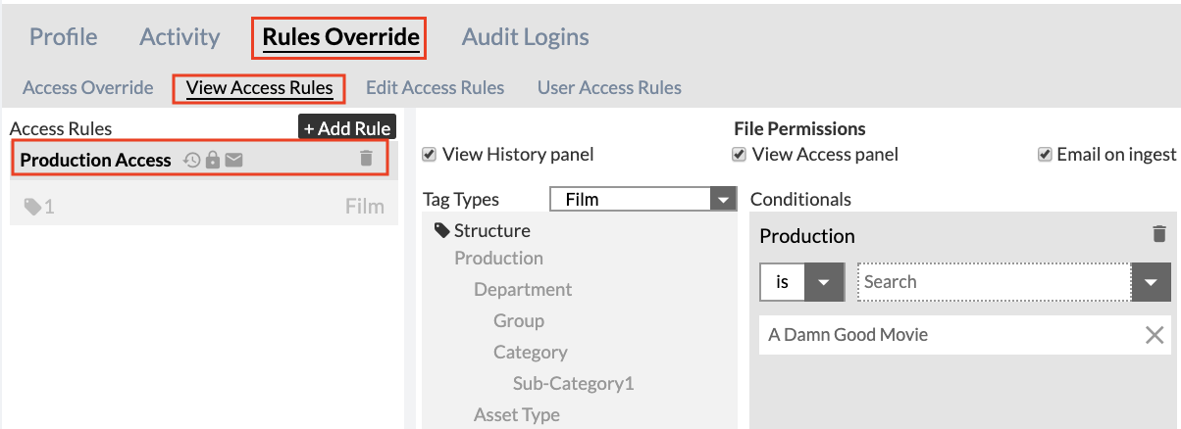Screen dimensions: 1181x429
Task: Expand the Production search dropdown arrow
Action: click(1151, 282)
